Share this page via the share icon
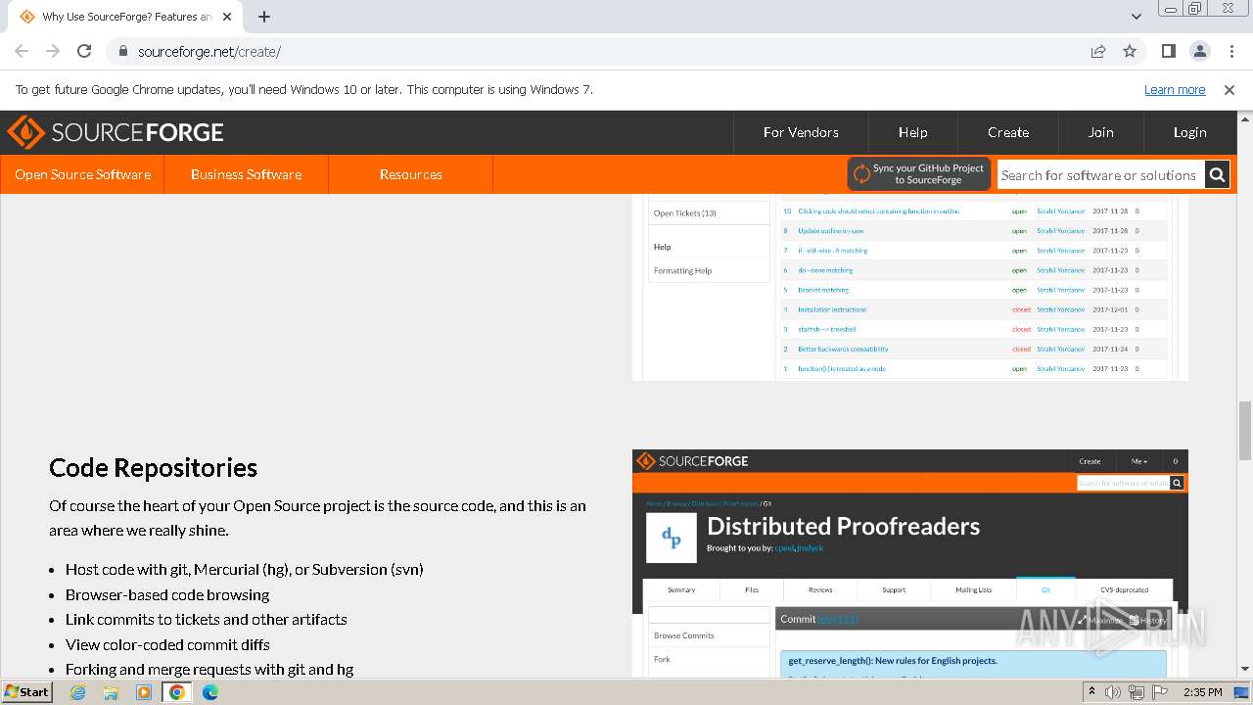 (x=1098, y=52)
